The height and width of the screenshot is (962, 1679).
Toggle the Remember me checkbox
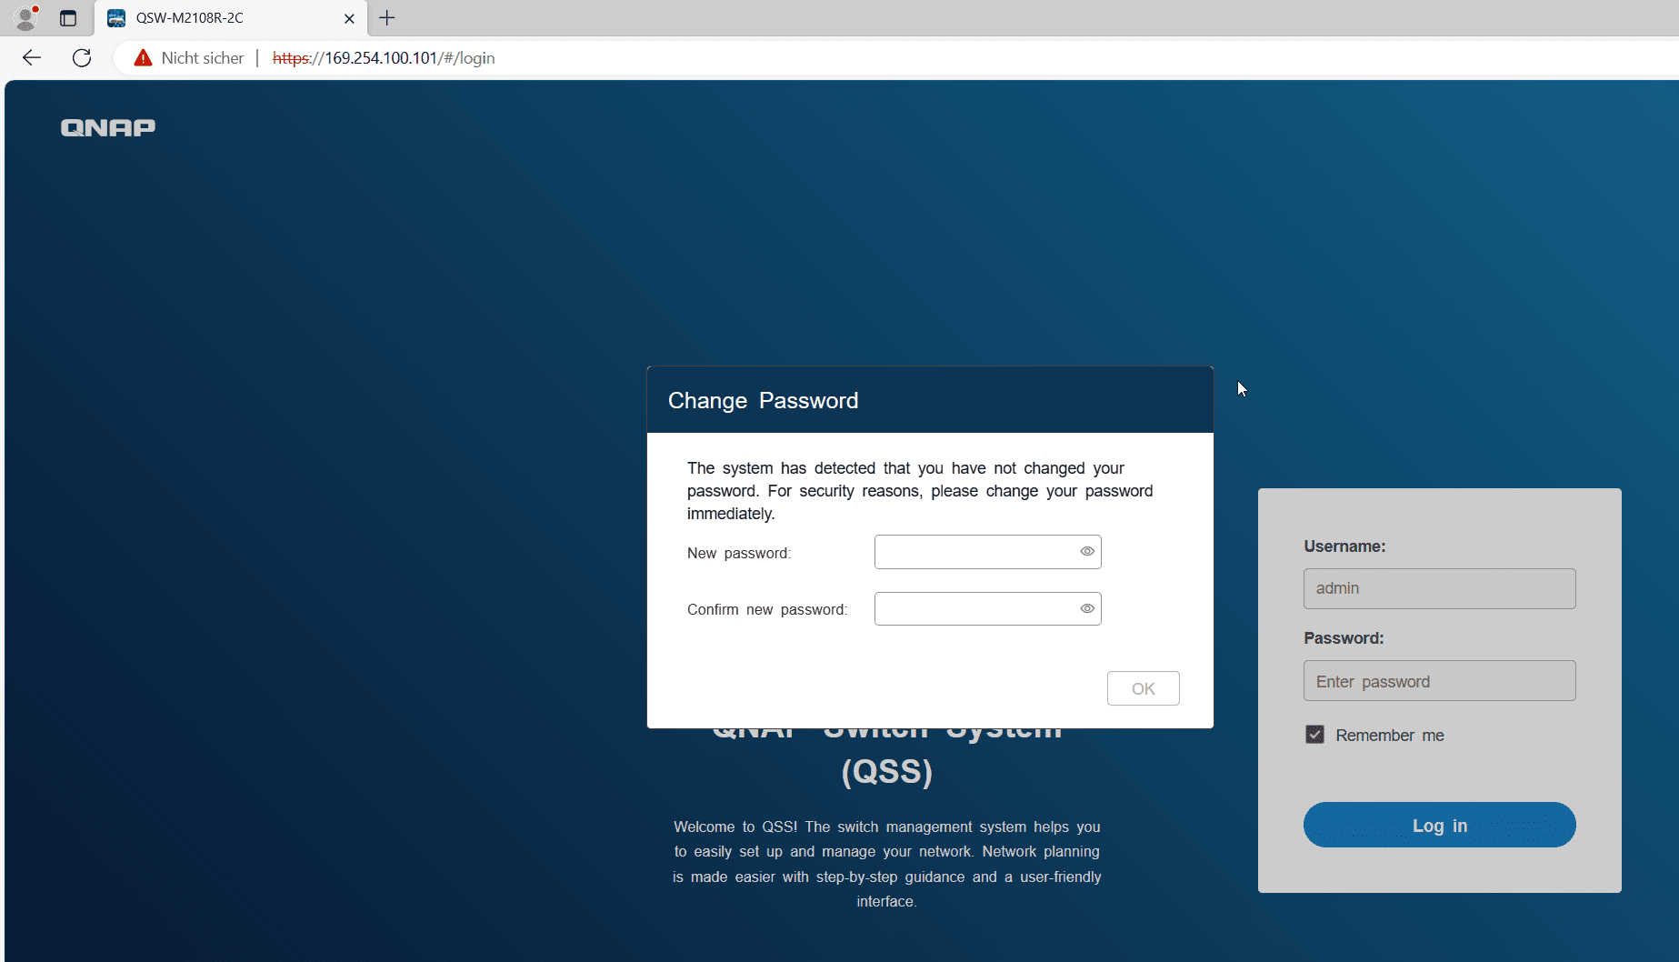[1314, 735]
